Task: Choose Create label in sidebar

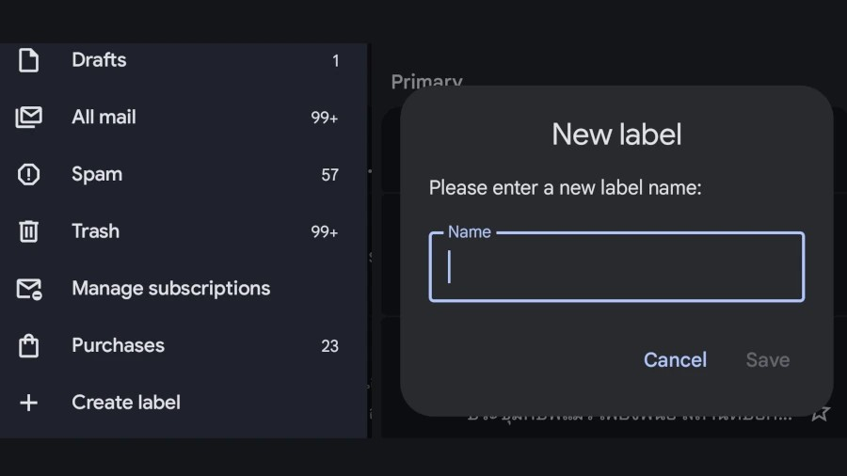Action: (x=126, y=403)
